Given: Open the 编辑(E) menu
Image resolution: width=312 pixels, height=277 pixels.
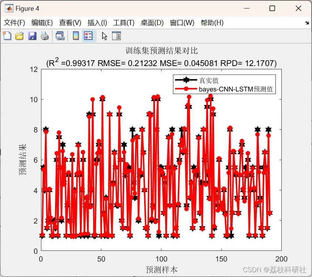Looking at the screenshot, I should [x=42, y=22].
